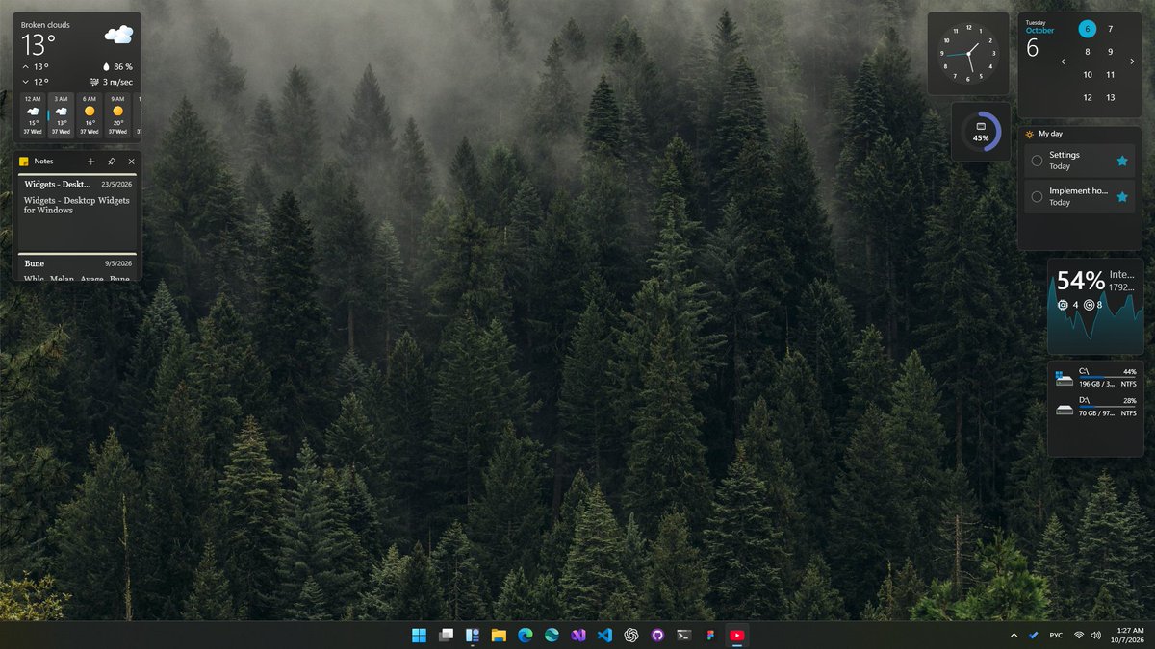Switch input language РУС indicator
The image size is (1155, 649).
1056,636
